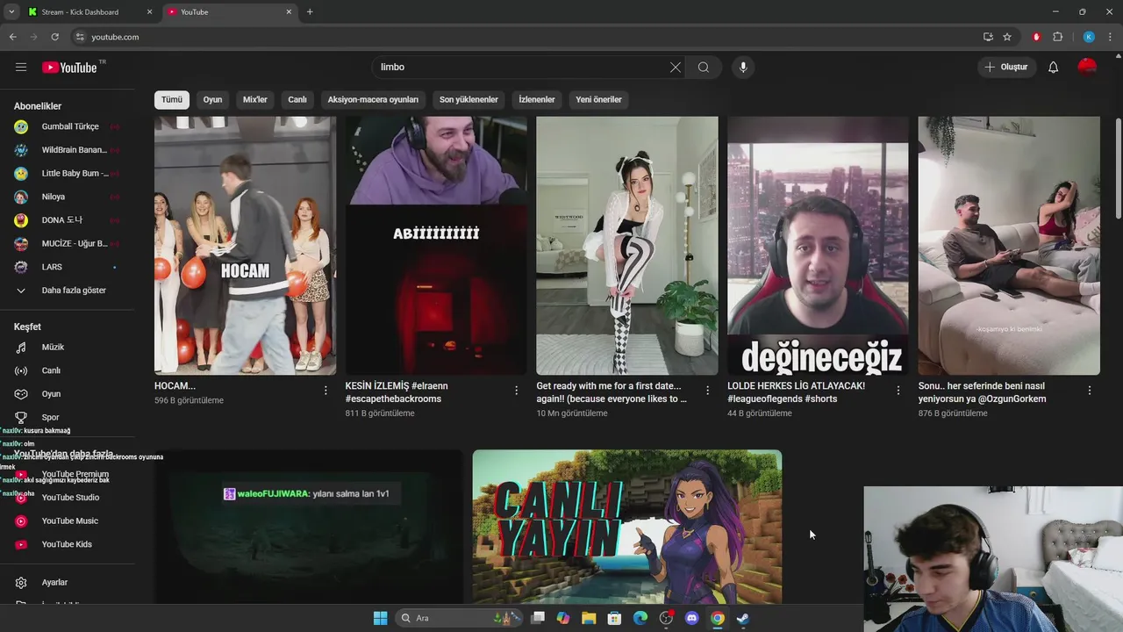Open the Windows Start menu
Screen dimensions: 1123x632
coord(380,618)
